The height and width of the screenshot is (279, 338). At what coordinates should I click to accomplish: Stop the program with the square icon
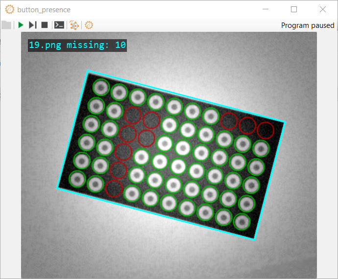point(45,25)
